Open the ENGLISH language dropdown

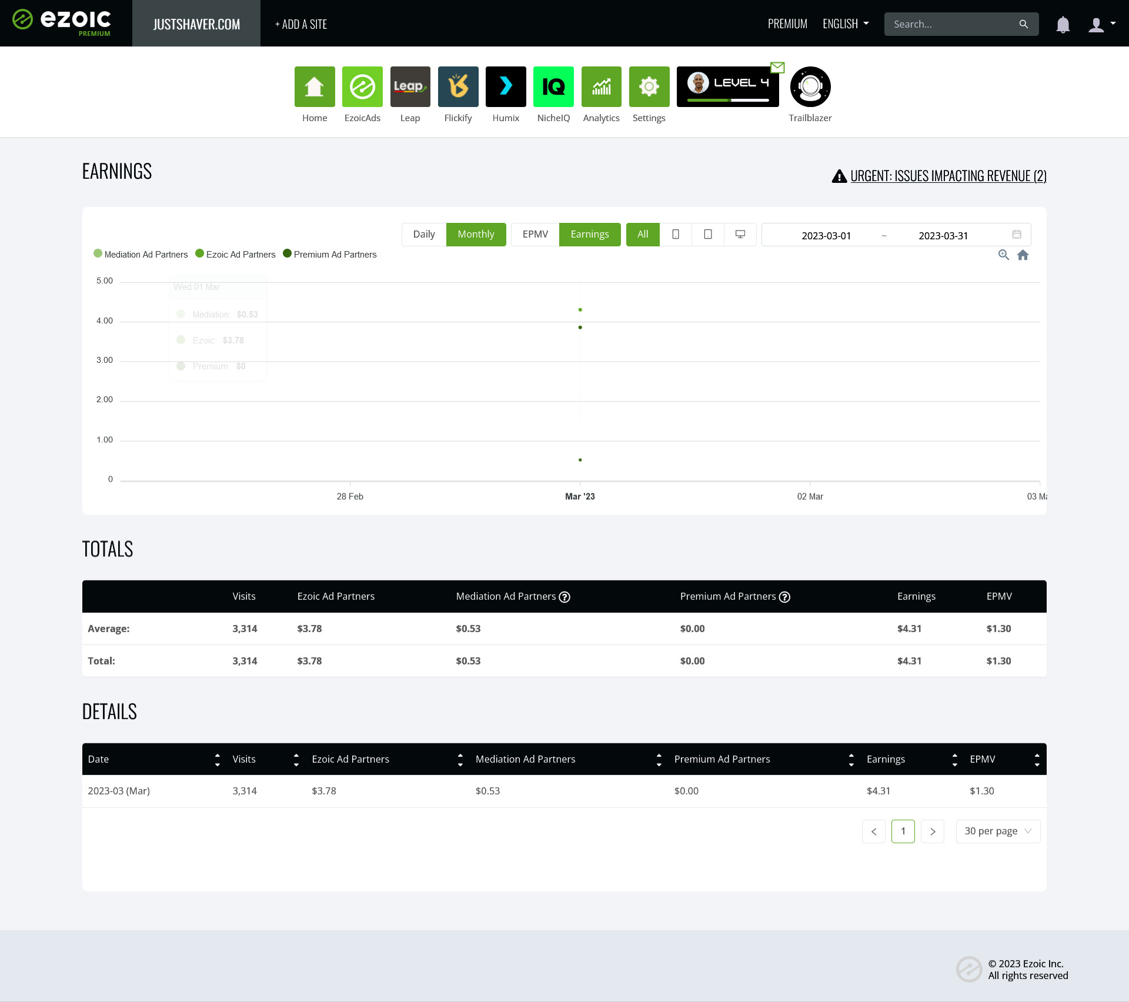[846, 24]
